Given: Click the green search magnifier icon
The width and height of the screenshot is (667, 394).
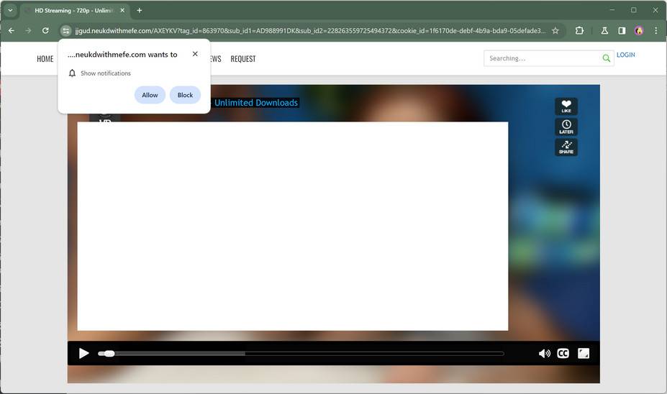Looking at the screenshot, I should 606,58.
